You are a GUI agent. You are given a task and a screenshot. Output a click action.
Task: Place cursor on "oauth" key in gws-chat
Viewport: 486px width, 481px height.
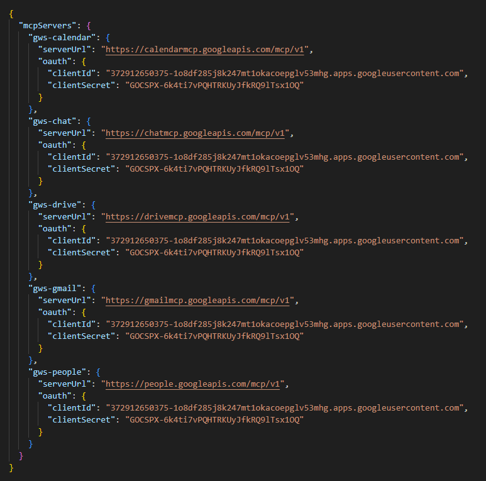55,145
